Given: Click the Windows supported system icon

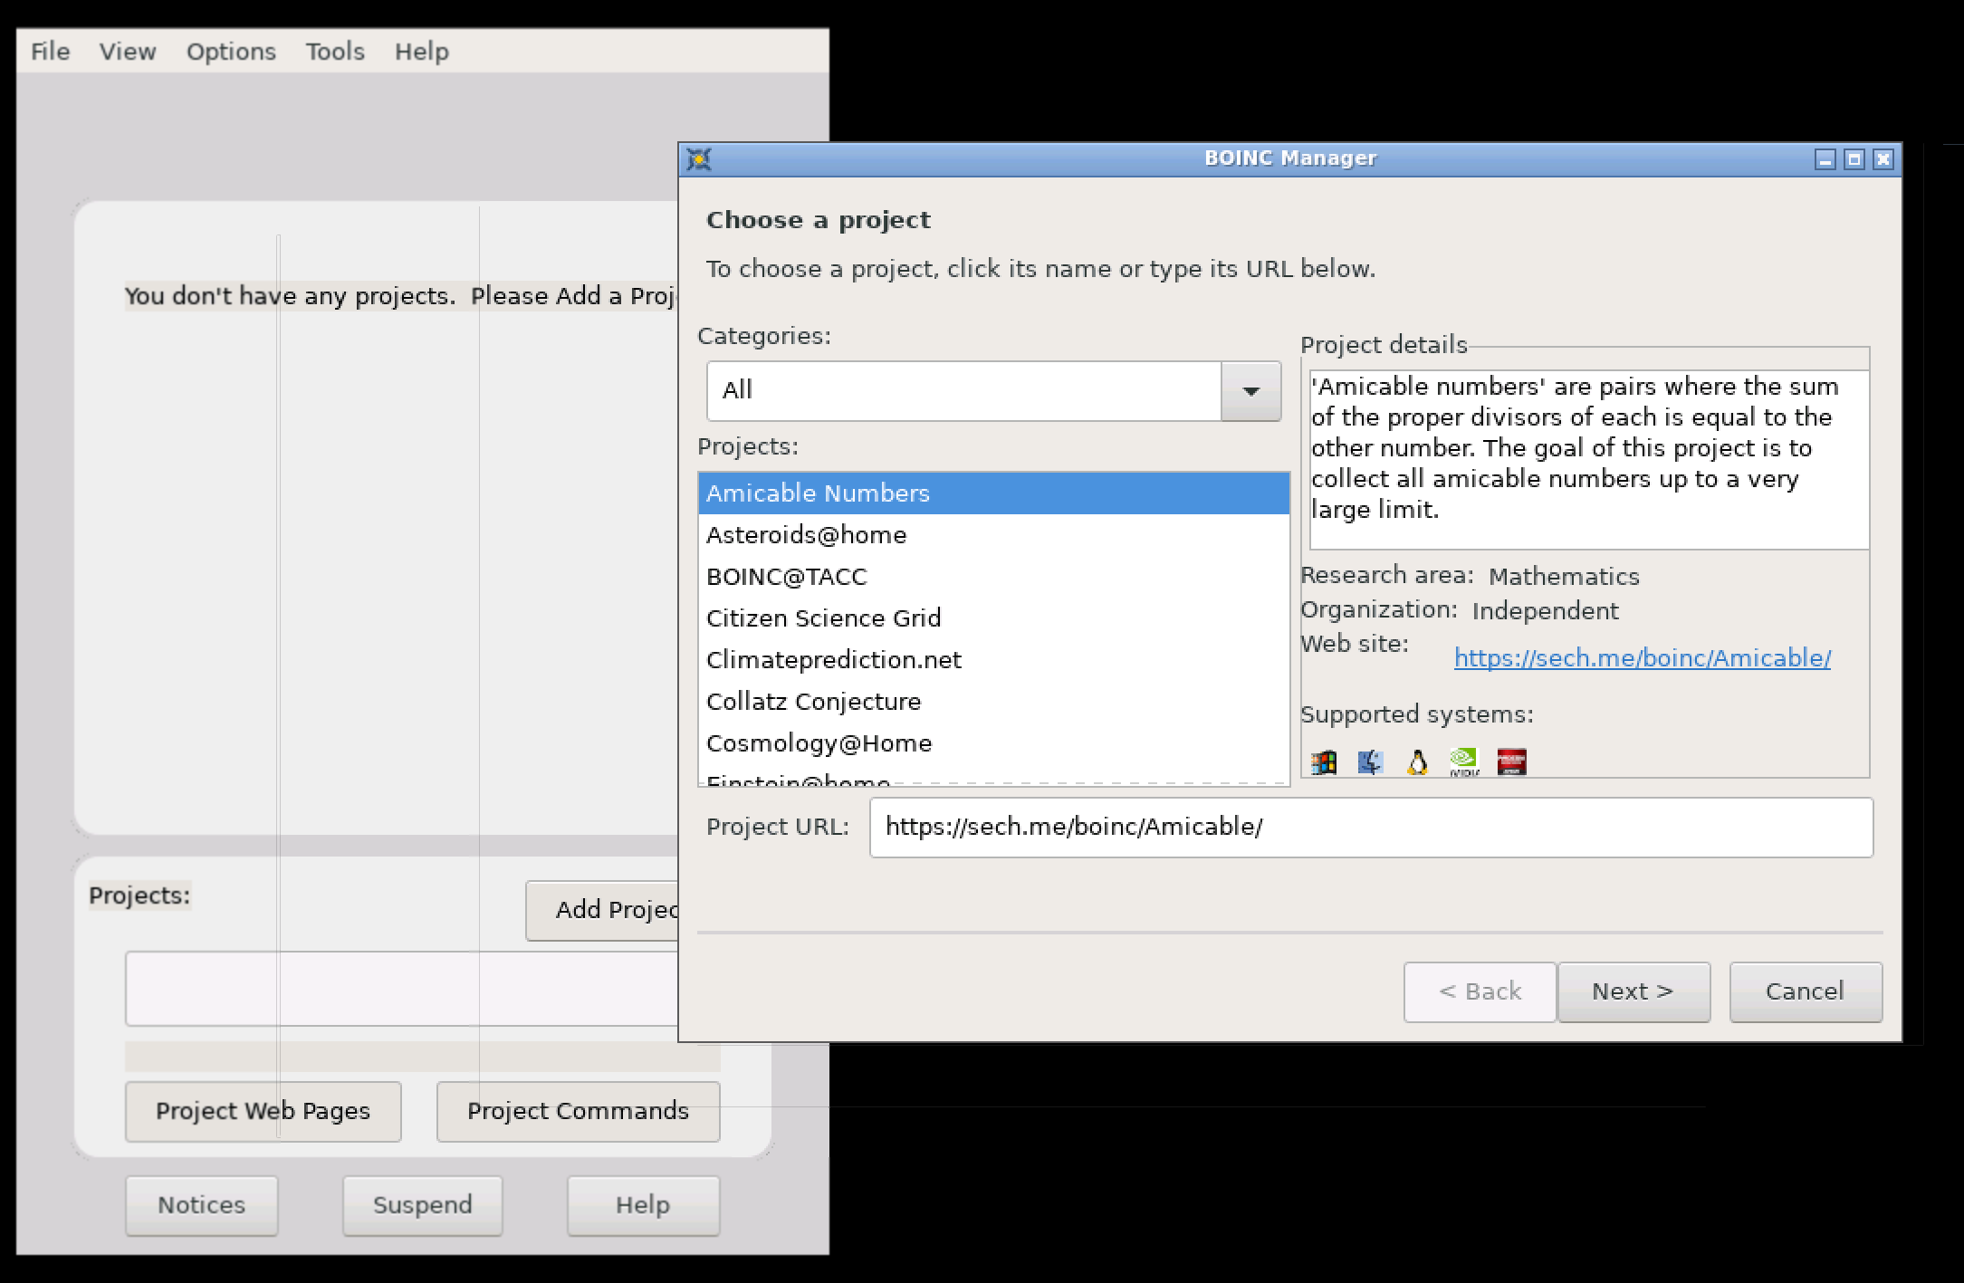Looking at the screenshot, I should tap(1323, 762).
